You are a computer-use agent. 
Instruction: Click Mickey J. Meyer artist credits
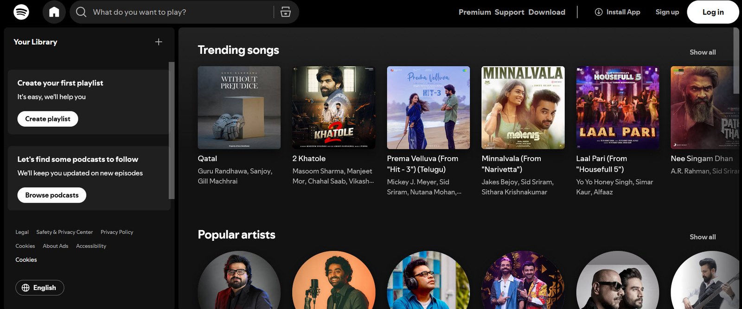424,187
